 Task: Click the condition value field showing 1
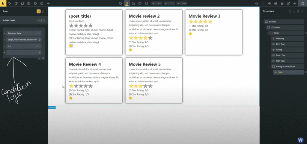click(24, 52)
